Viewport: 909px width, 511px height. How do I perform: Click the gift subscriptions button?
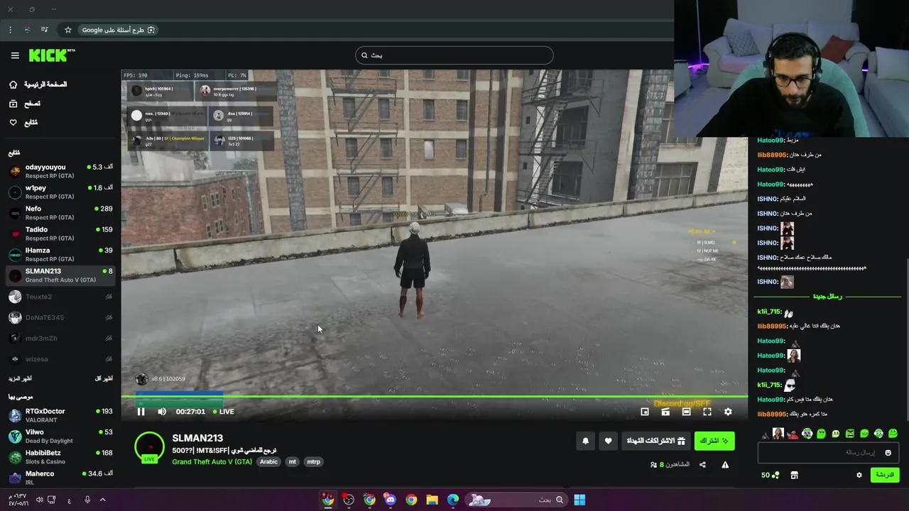655,441
